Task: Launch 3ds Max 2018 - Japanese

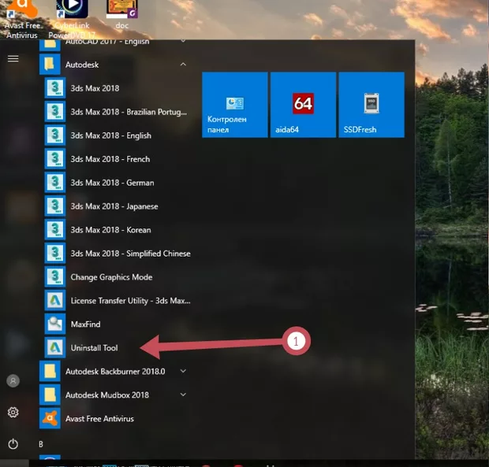Action: (114, 206)
